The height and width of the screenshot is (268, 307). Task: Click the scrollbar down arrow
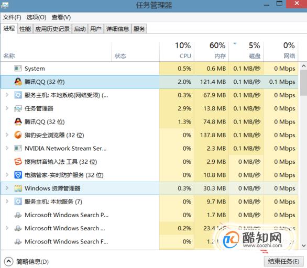tap(304, 245)
